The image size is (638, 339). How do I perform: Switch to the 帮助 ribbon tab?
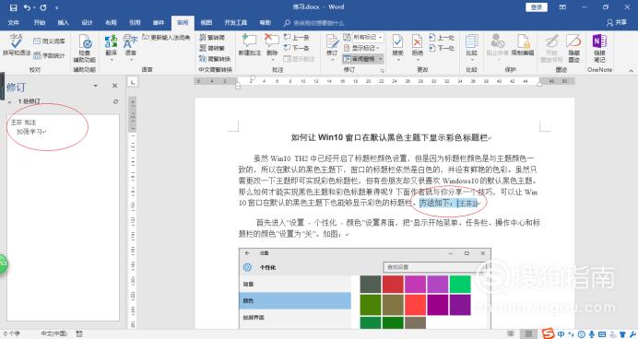266,23
